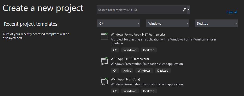Open the search options dropdown arrow
Image resolution: width=244 pixels, height=96 pixels.
coord(188,10)
